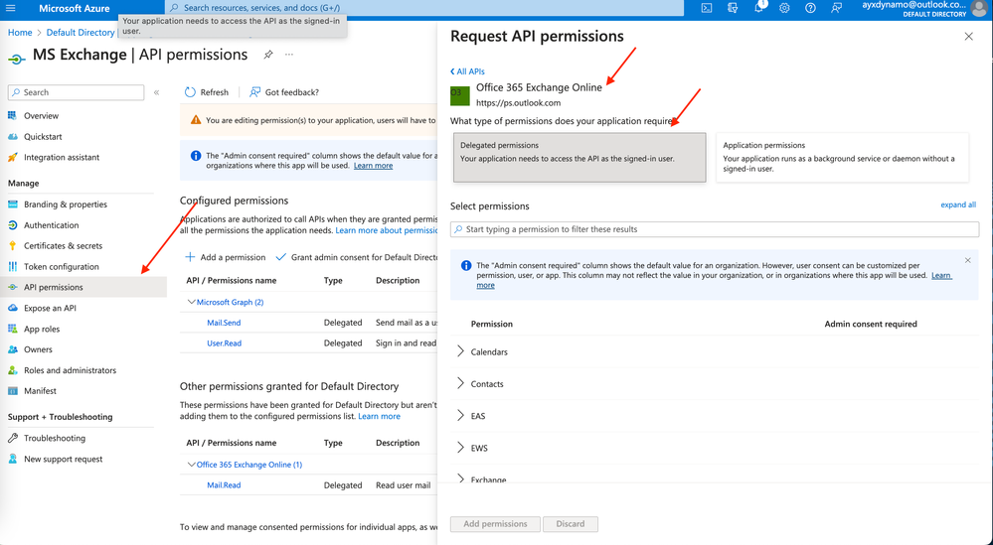Open the more options ellipsis beside the title
Viewport: 993px width, 545px height.
(x=289, y=55)
